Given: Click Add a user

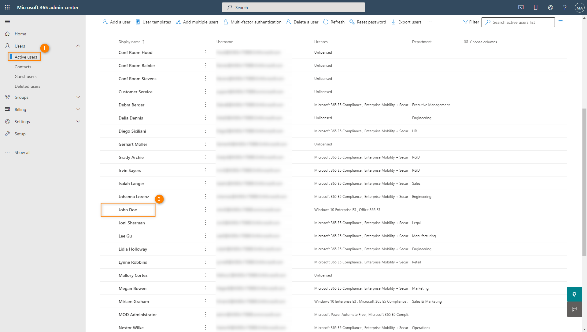Looking at the screenshot, I should (x=116, y=22).
